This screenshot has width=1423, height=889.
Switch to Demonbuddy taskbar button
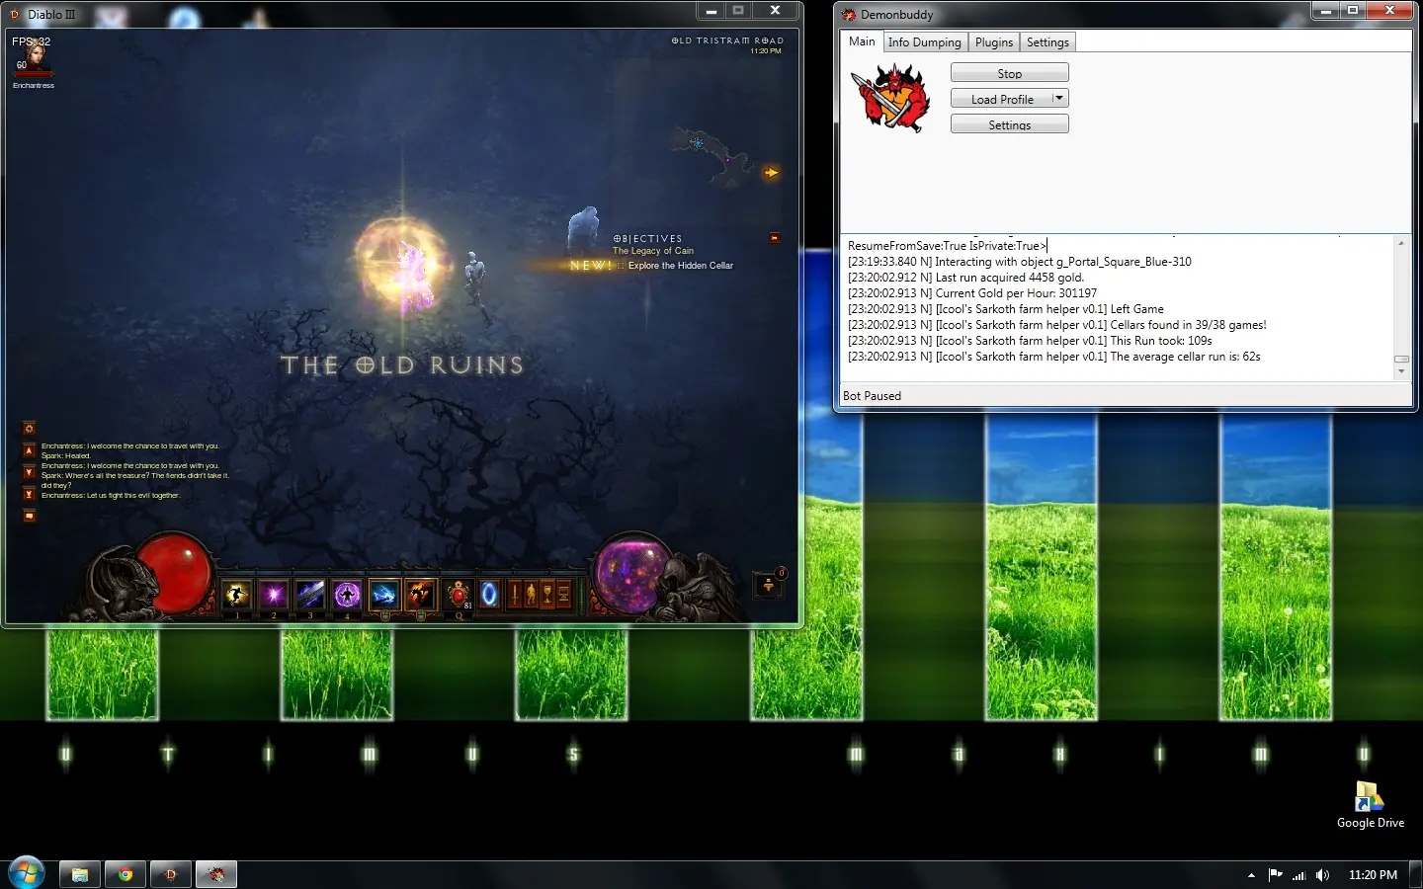(216, 874)
